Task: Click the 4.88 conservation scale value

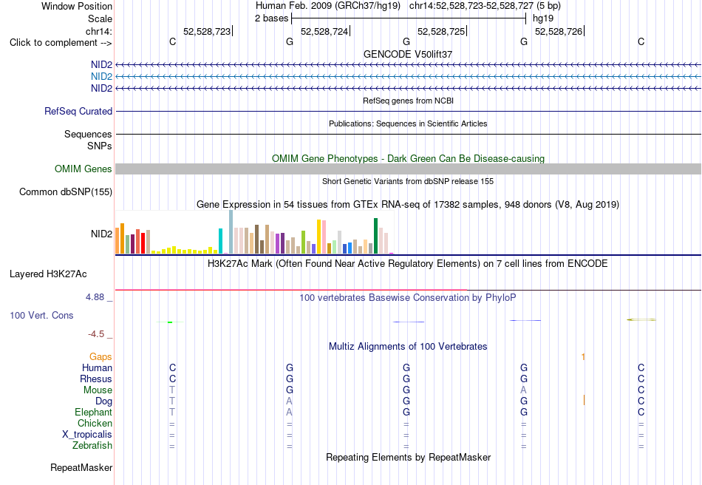Action: click(95, 297)
